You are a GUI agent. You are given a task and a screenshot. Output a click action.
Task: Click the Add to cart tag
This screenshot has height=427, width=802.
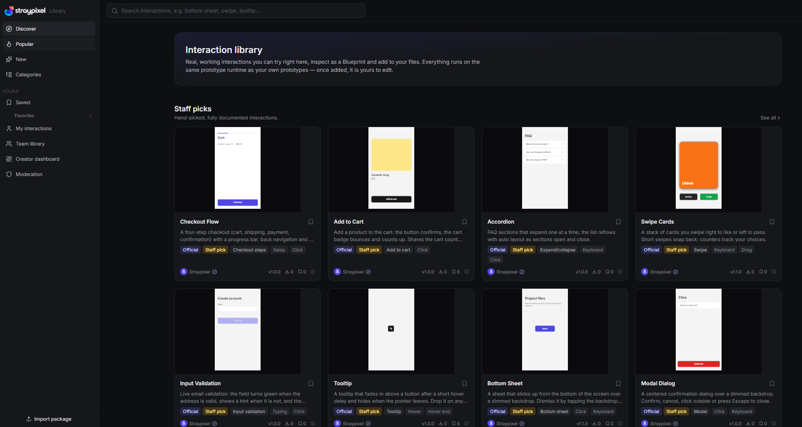[399, 250]
